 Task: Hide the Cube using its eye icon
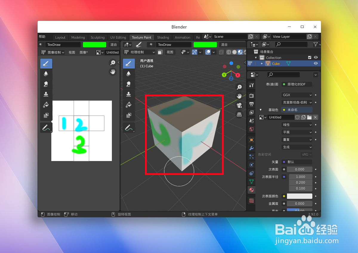pyautogui.click(x=316, y=63)
